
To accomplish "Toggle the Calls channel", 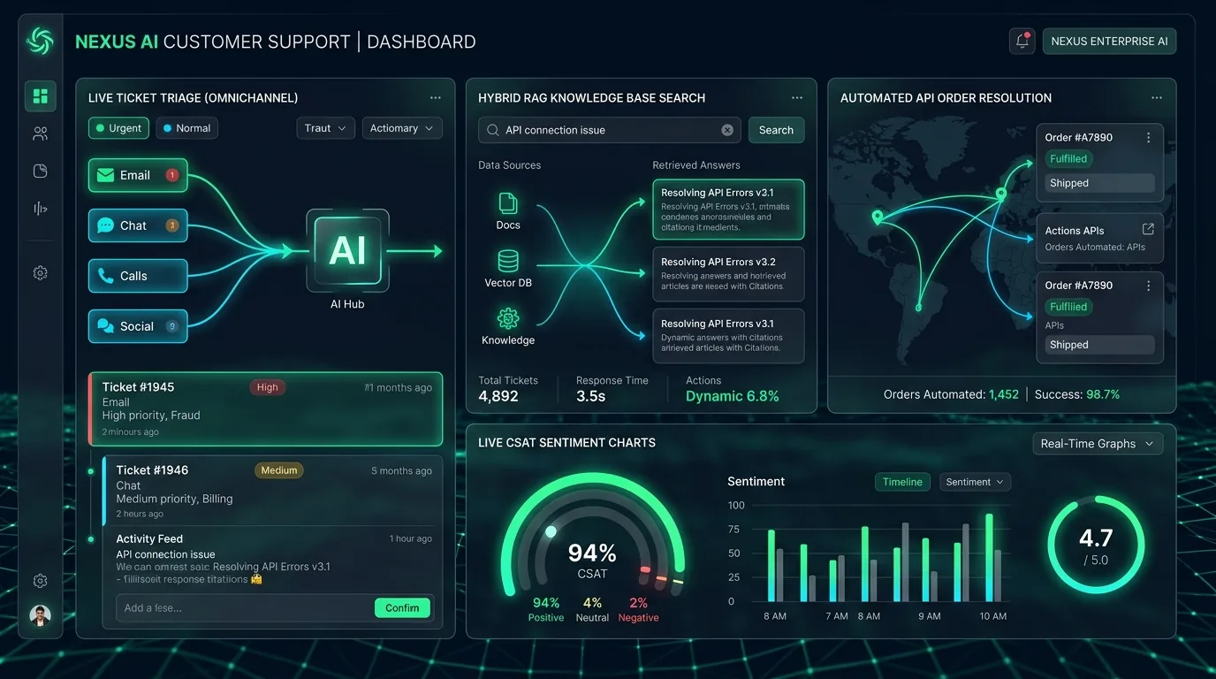I will click(138, 276).
